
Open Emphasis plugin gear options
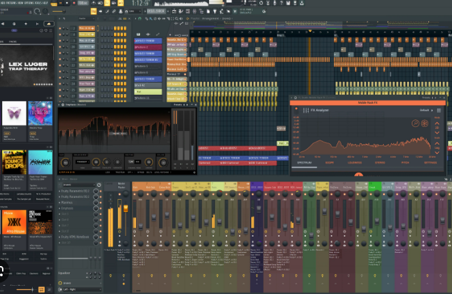coord(63,105)
